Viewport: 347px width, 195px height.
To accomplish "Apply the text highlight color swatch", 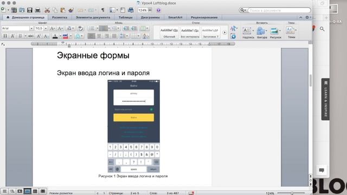I will tap(66, 36).
